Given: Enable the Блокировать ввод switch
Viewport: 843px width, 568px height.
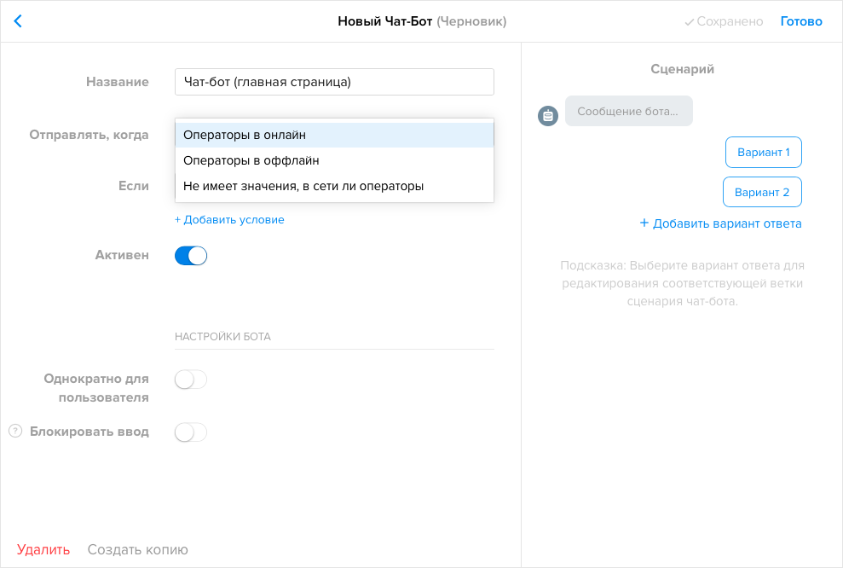Looking at the screenshot, I should [190, 432].
